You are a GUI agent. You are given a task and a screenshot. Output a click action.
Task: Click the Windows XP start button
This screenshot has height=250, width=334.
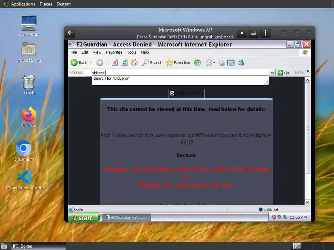coord(84,217)
